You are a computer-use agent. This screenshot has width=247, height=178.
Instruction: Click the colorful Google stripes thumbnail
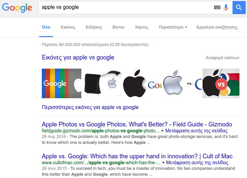(x=62, y=83)
